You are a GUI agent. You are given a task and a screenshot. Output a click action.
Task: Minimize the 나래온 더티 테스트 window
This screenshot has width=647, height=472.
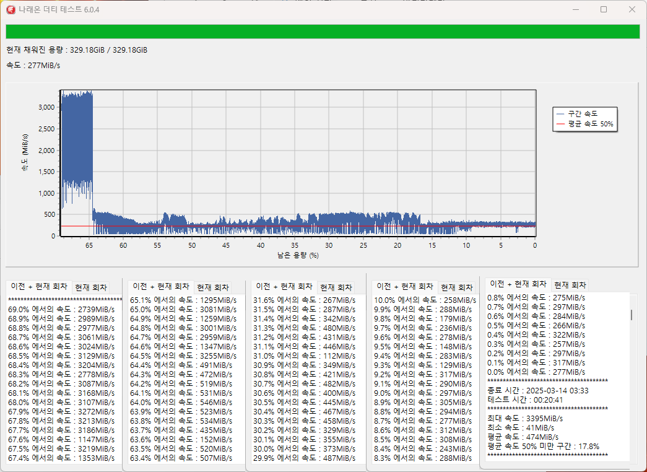pos(576,9)
